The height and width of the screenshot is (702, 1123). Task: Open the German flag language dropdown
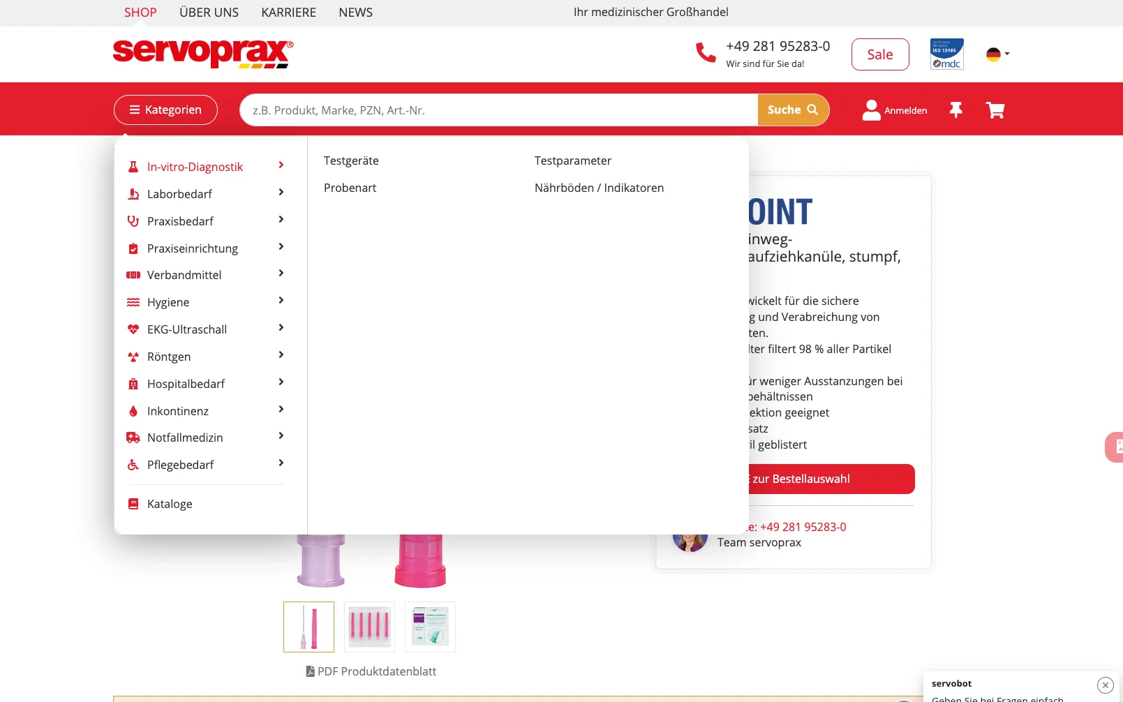997,54
